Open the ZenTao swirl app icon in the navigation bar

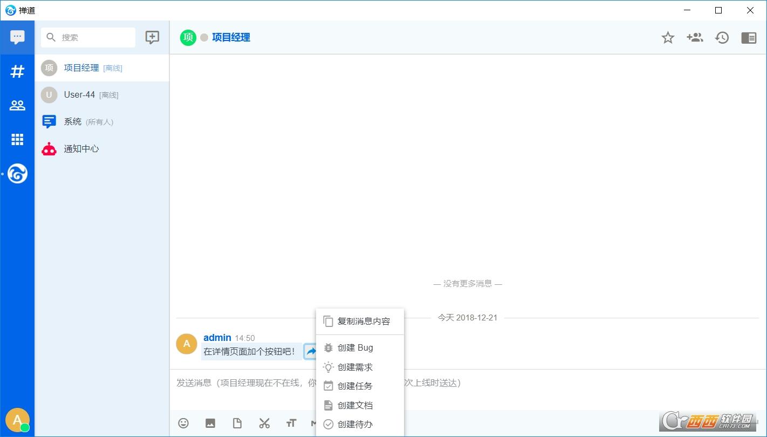point(17,174)
